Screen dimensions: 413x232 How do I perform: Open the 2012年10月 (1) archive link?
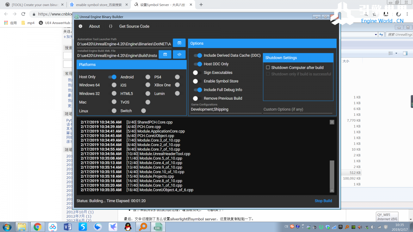coord(80,212)
